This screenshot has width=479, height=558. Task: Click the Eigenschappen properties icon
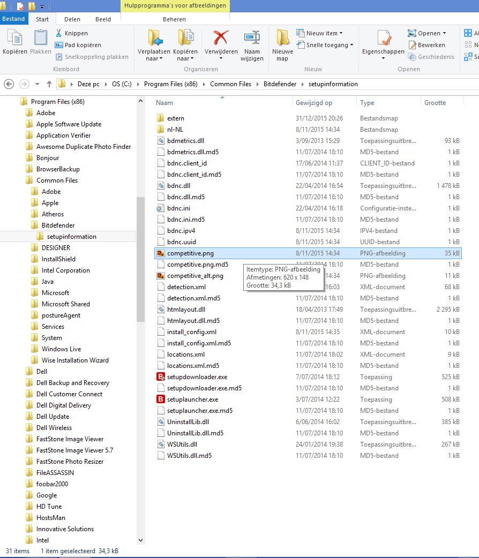[384, 39]
